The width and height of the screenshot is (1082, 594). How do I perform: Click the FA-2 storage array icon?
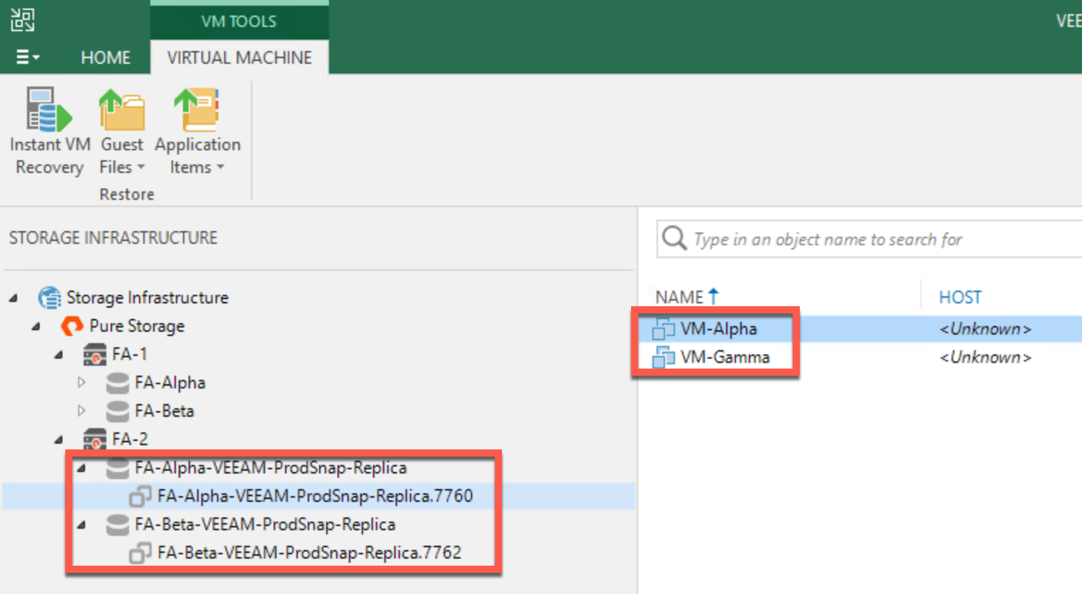pos(95,439)
